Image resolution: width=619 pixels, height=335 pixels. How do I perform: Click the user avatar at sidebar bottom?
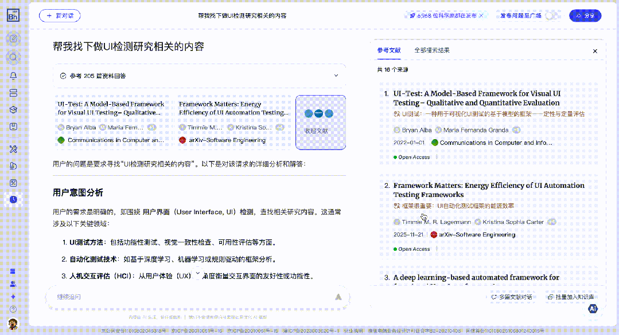(x=13, y=324)
